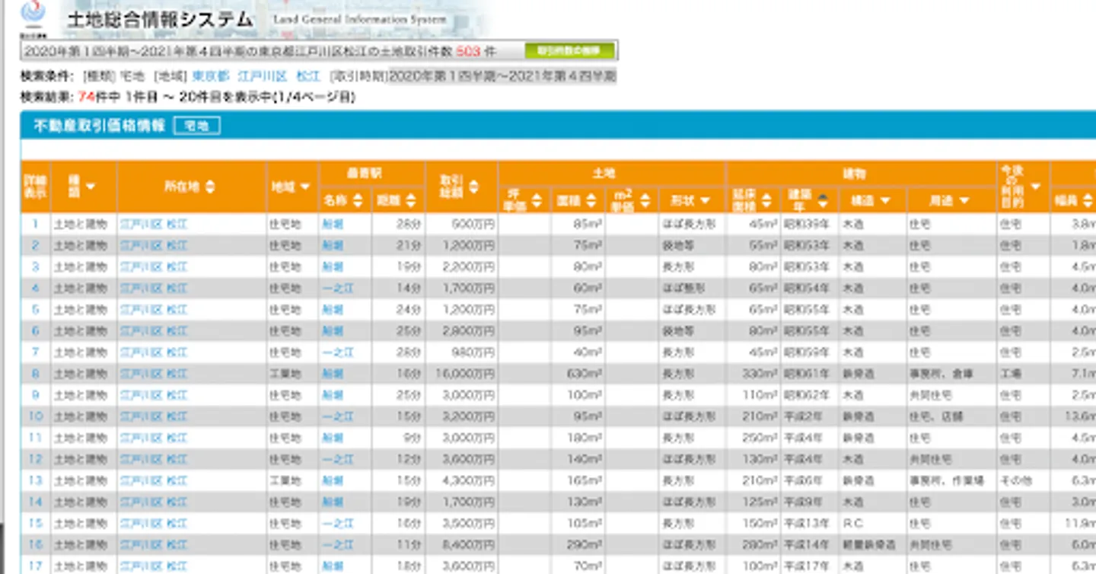The width and height of the screenshot is (1096, 574).
Task: Expand the 用途 filter dropdown
Action: tap(964, 201)
